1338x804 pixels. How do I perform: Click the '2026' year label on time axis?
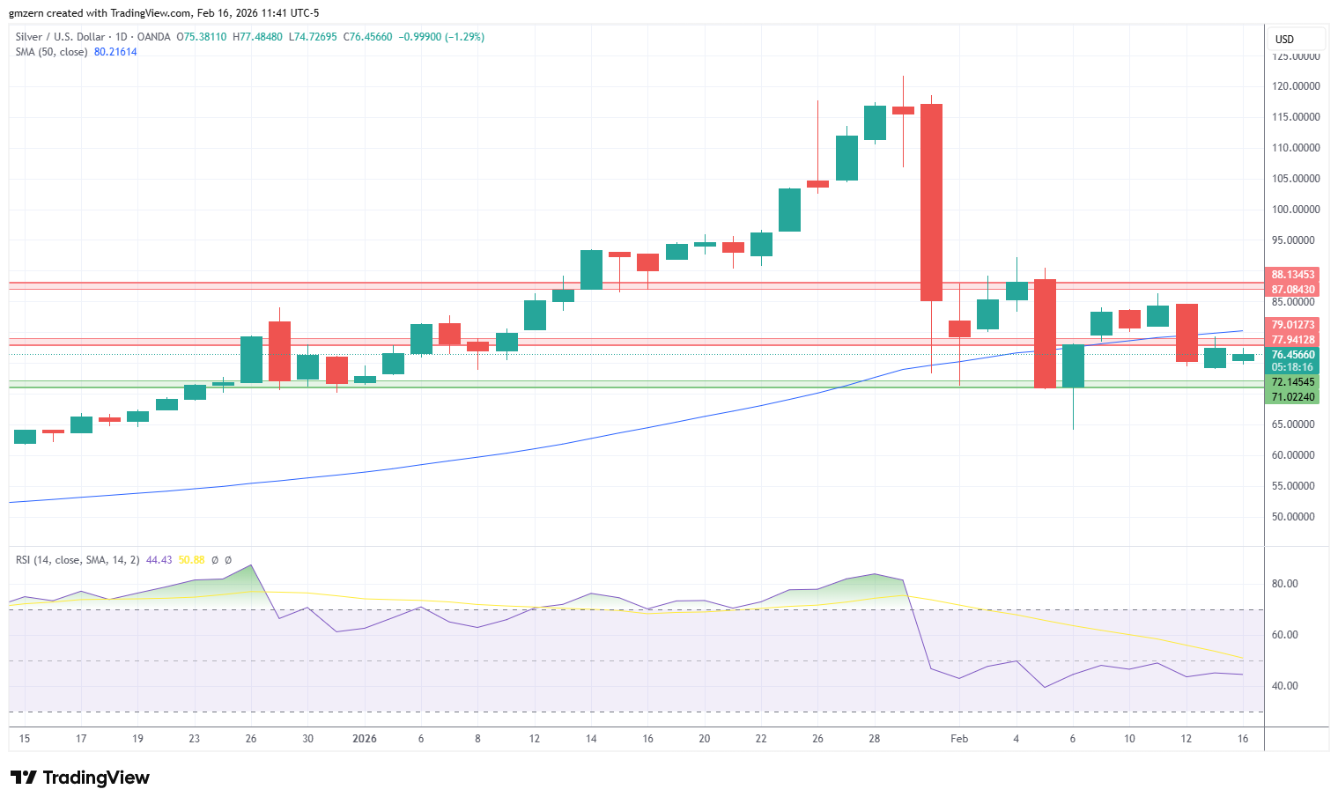click(365, 739)
